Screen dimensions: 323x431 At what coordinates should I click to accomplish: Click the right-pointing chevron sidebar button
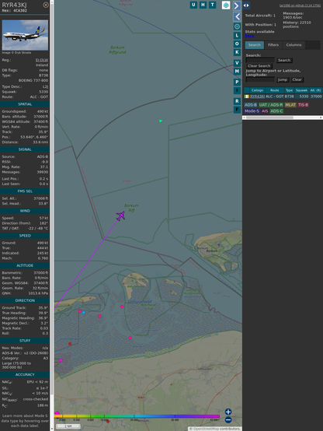pos(237,5)
